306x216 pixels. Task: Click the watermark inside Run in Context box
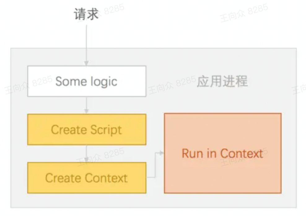pos(244,157)
